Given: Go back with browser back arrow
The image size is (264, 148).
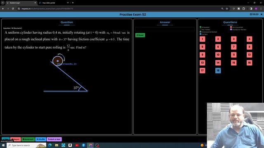Looking at the screenshot, I should point(3,9).
